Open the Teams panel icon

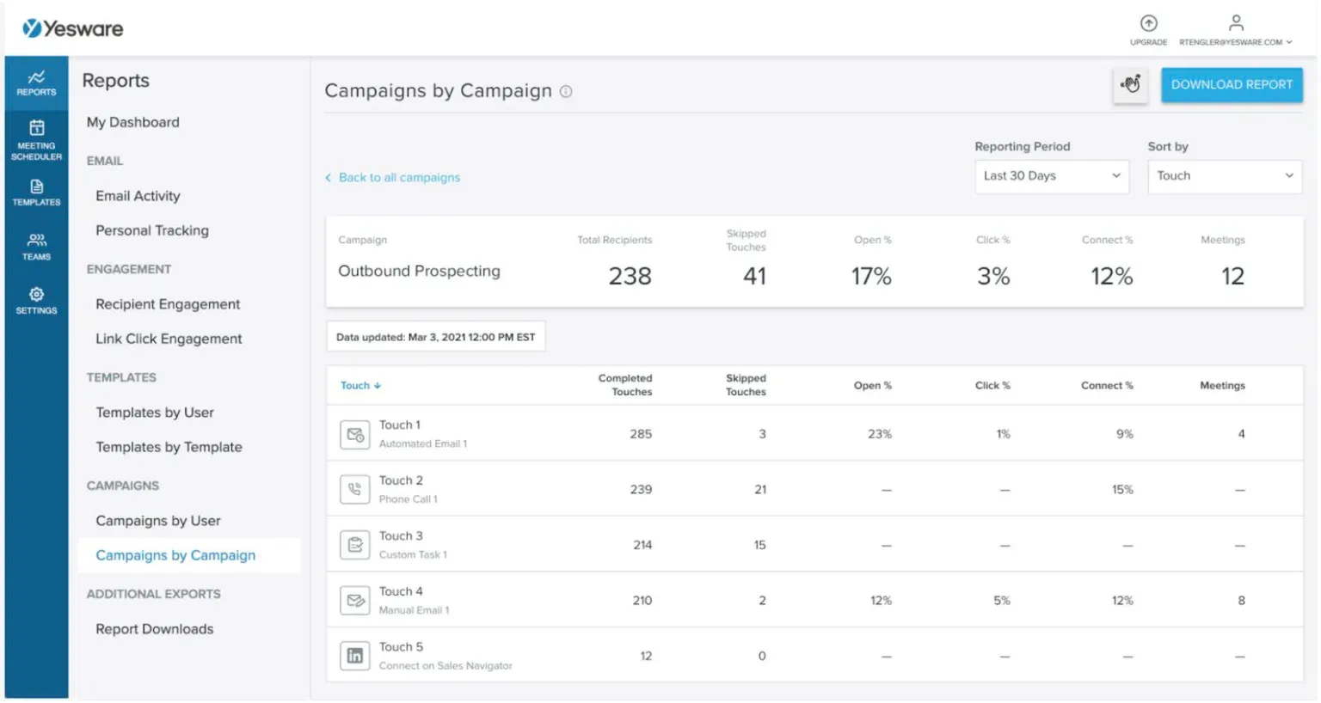[35, 246]
